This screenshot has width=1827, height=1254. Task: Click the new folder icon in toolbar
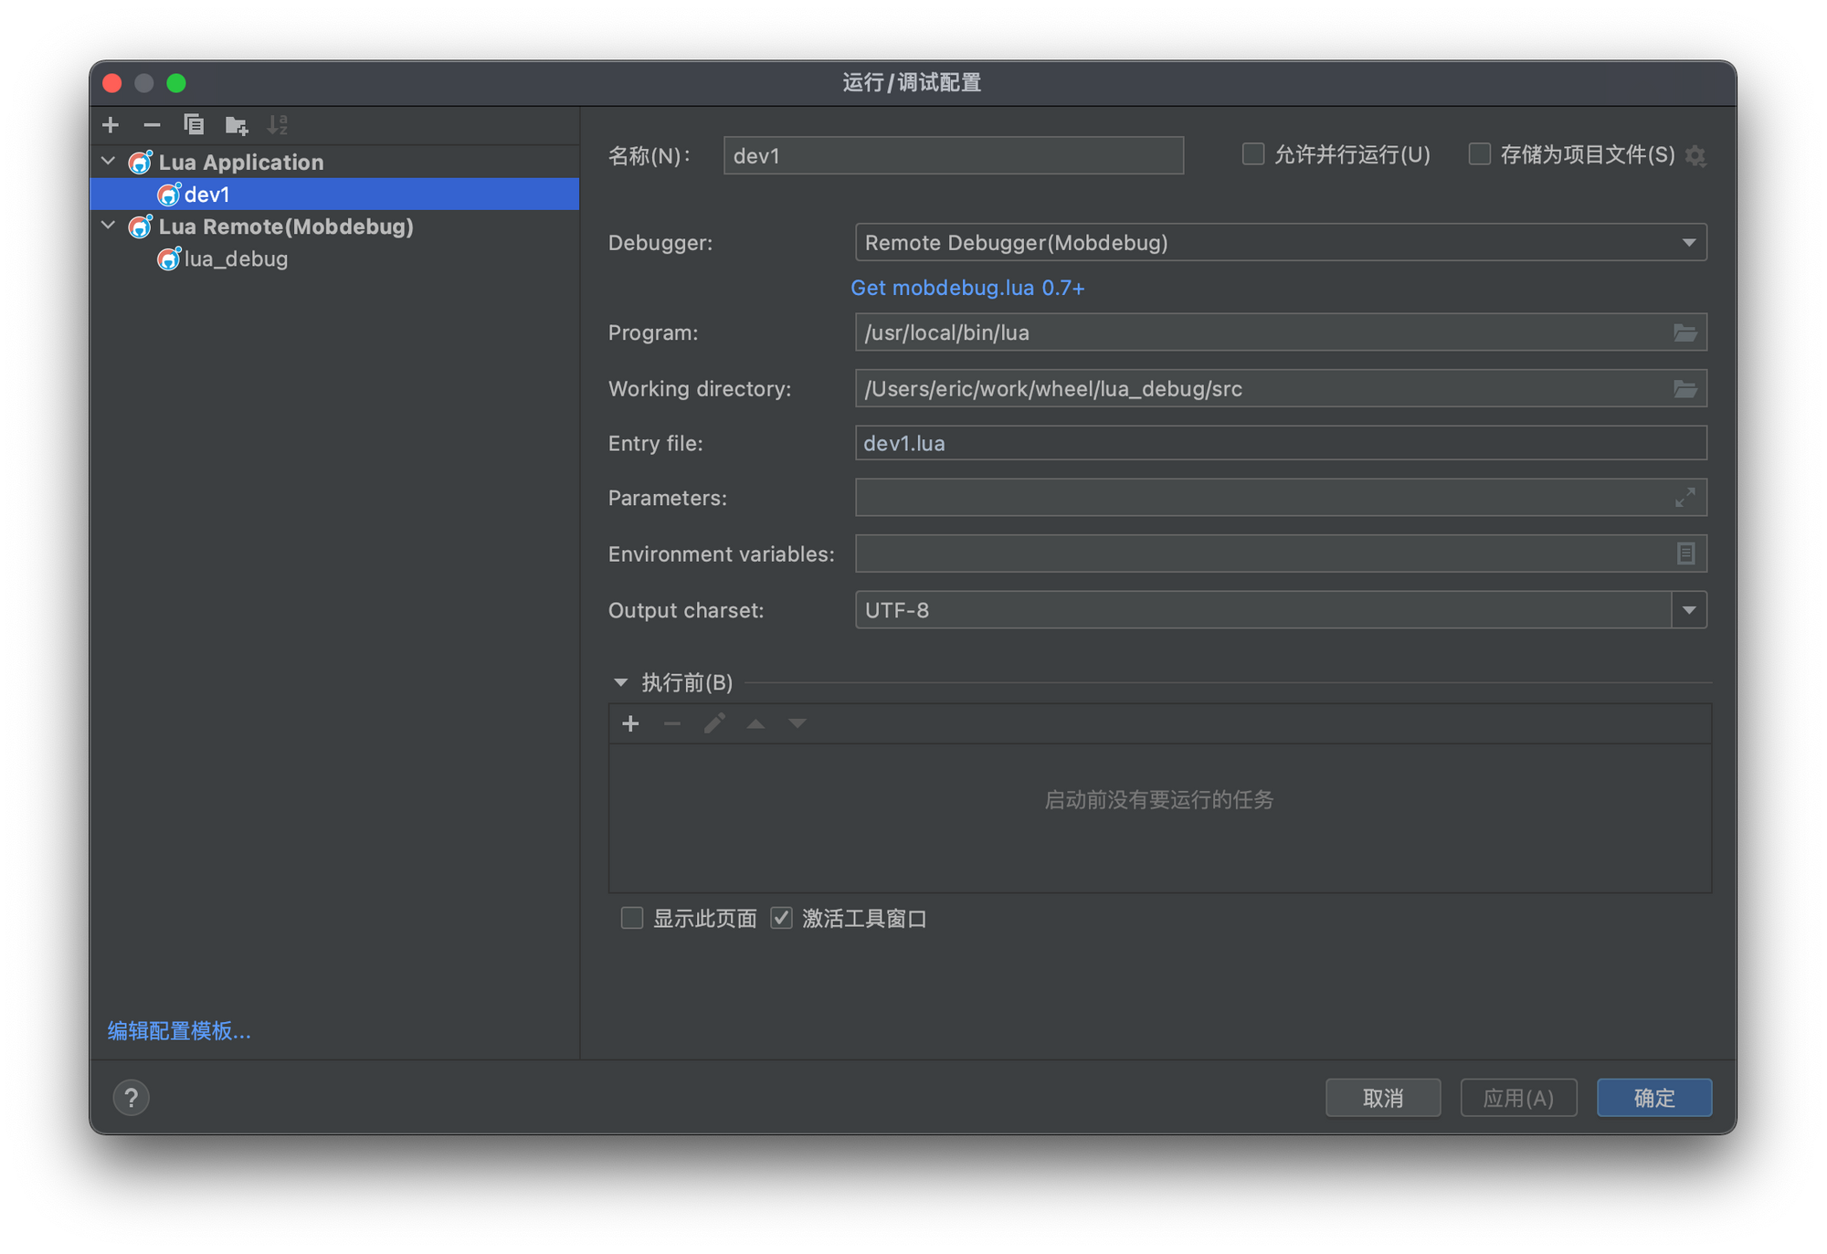click(236, 125)
